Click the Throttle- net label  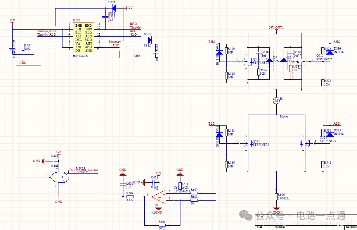coord(136,27)
